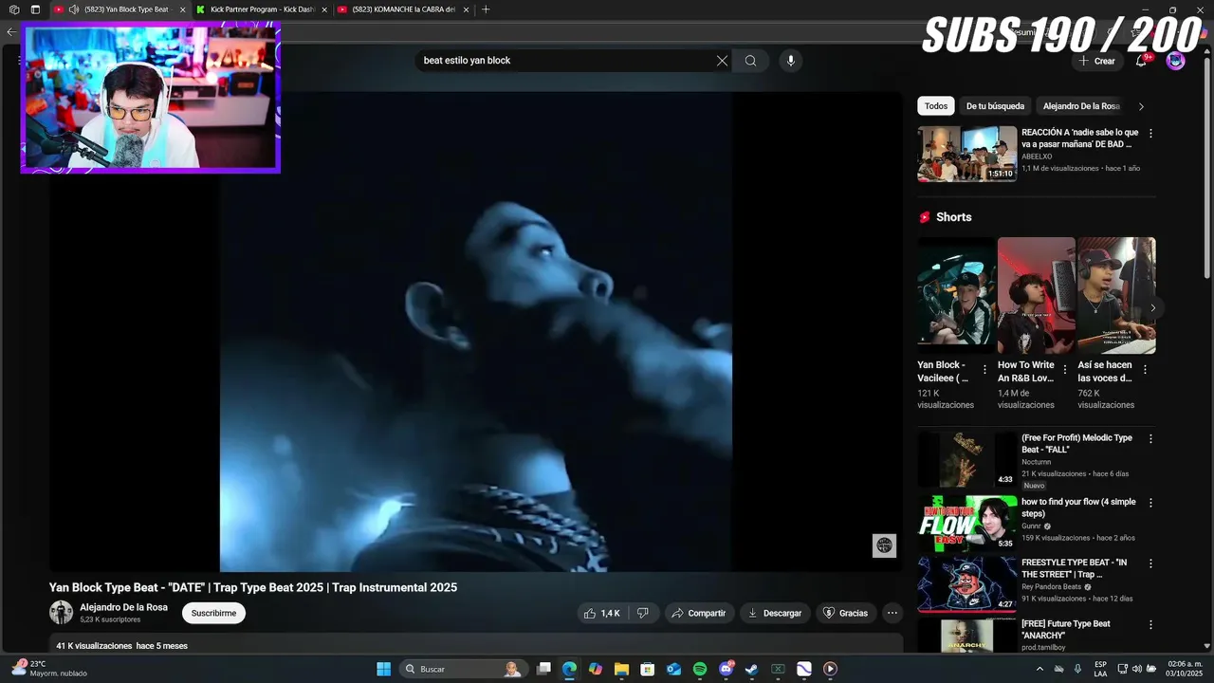Open options for Así se hacen las voces short

coord(1145,370)
